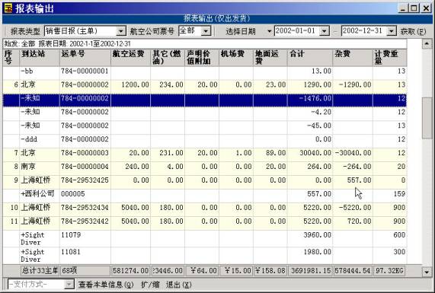This screenshot has height=293, width=435.
Task: Click the ¥158.08 ground fee total
Action: [x=270, y=270]
